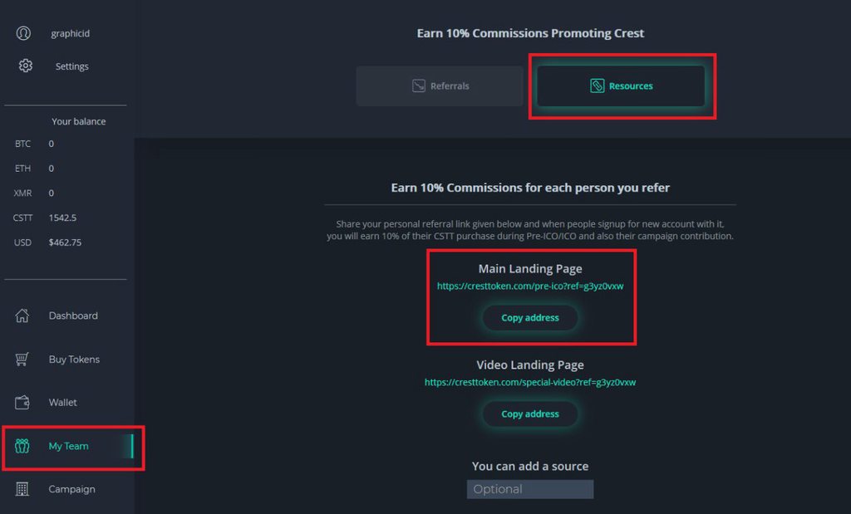Image resolution: width=851 pixels, height=514 pixels.
Task: Open the special-video referral link
Action: (x=530, y=382)
